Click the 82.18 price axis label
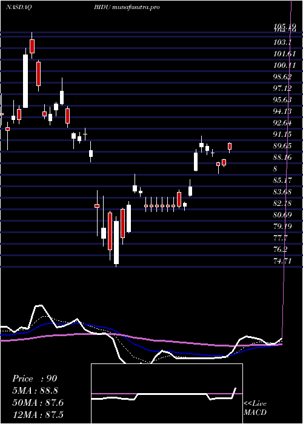 283,204
